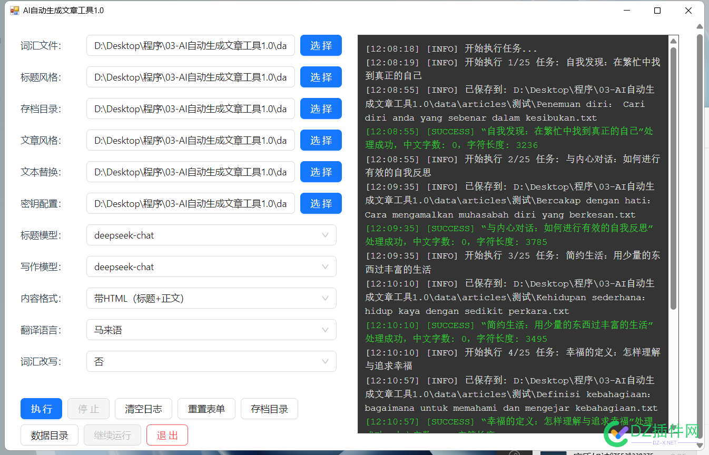This screenshot has width=709, height=455.
Task: Click the 词汇文件 label
Action: point(41,46)
